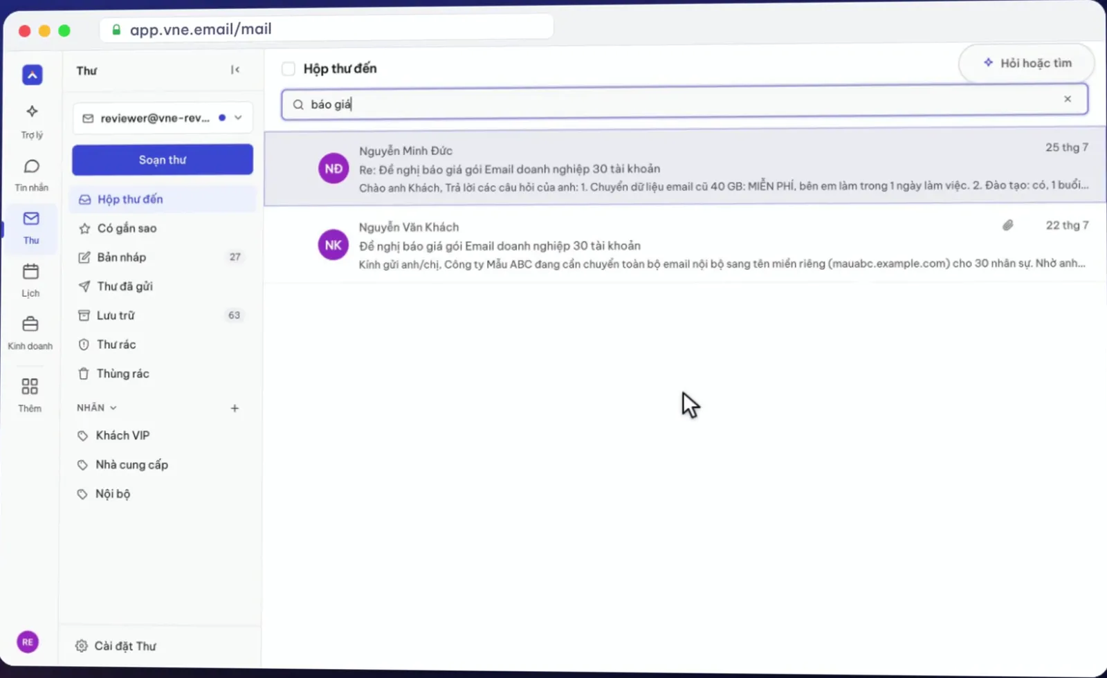1107x678 pixels.
Task: Click the Soạn thư compose button
Action: pyautogui.click(x=163, y=160)
